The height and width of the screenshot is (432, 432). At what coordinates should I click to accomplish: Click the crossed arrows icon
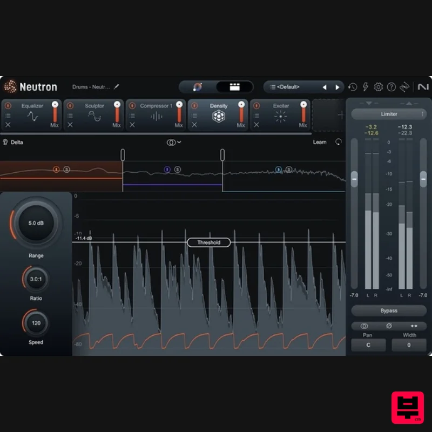pos(404,87)
